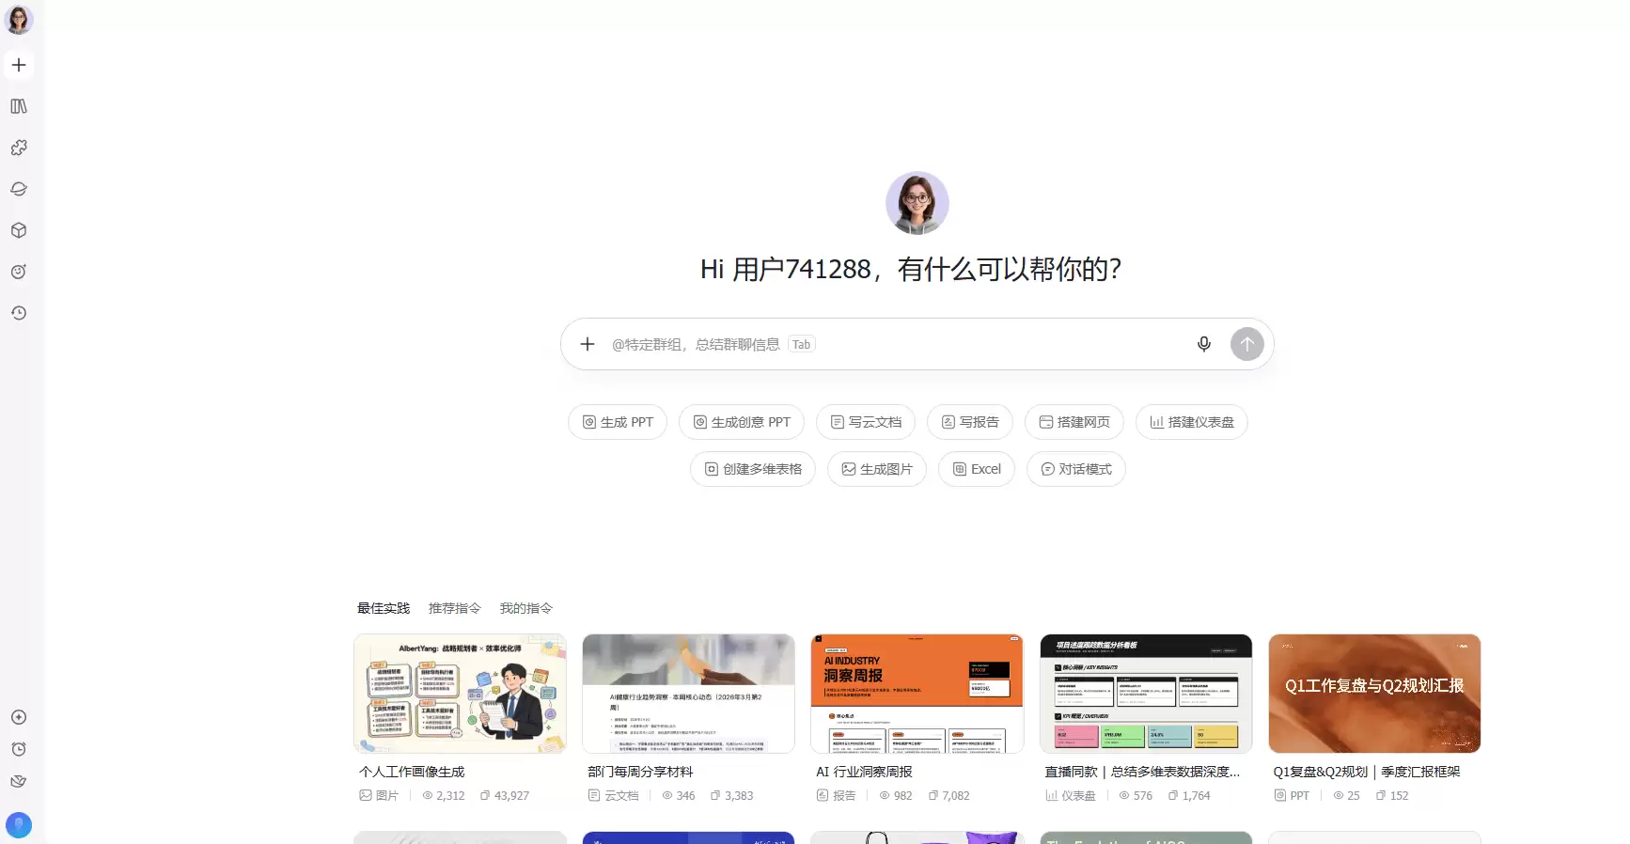
Task: Open the user avatar at sidebar top
Action: pyautogui.click(x=19, y=20)
